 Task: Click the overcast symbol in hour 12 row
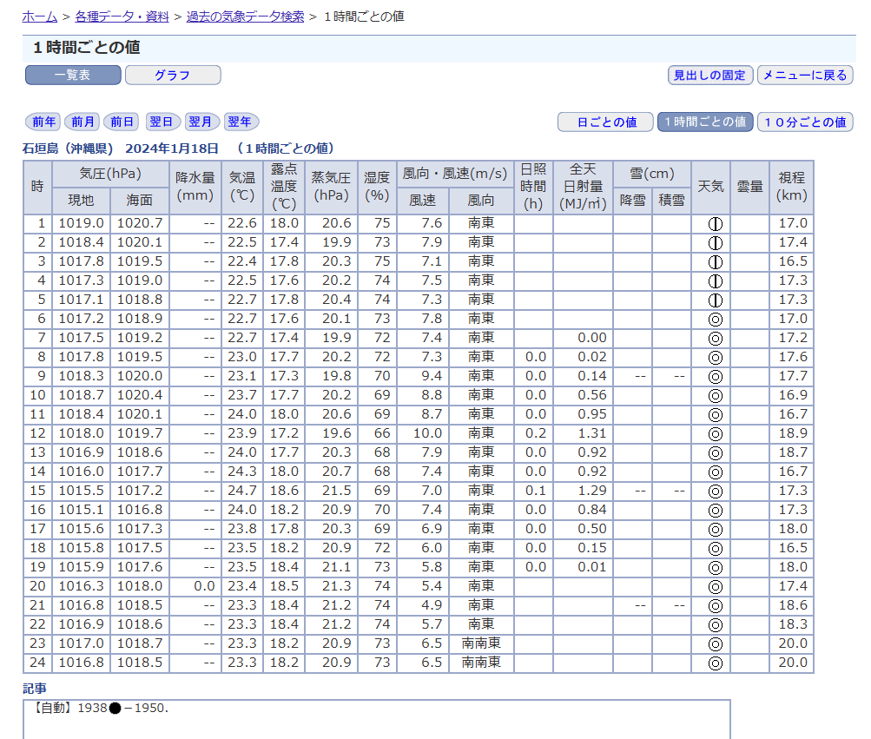coord(715,433)
